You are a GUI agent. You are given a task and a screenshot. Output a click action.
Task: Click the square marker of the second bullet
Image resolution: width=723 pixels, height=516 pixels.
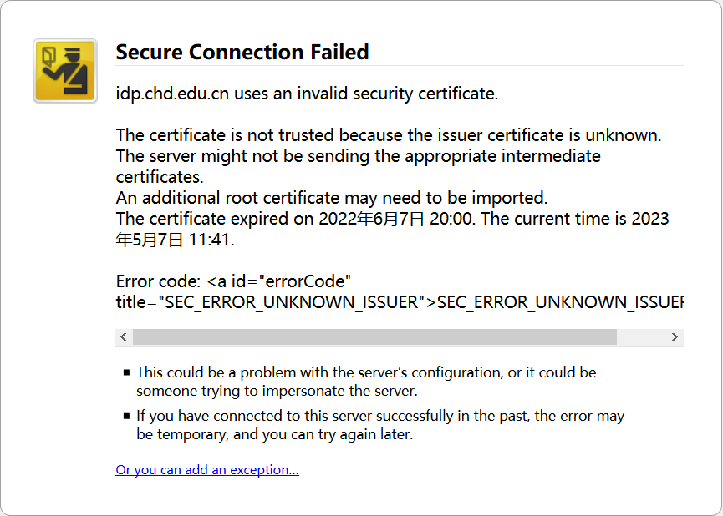127,416
